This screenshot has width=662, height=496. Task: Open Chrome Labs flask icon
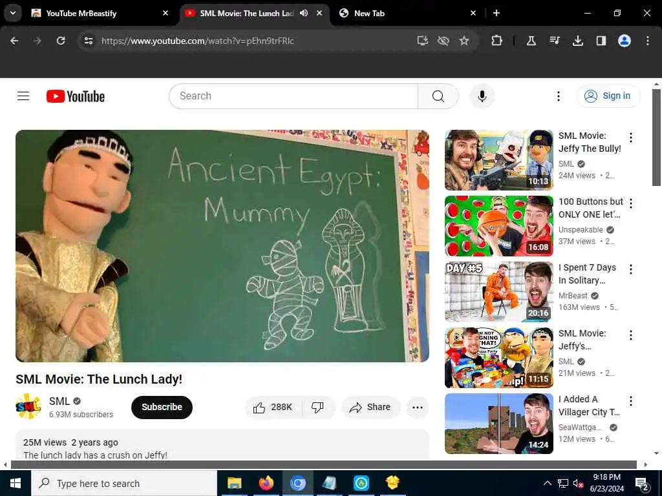click(531, 41)
